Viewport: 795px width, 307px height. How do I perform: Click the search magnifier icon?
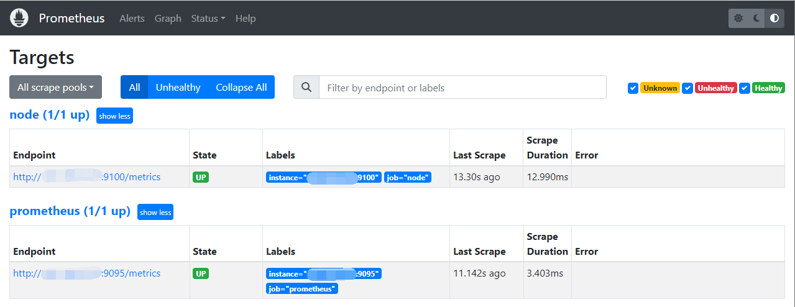tap(306, 88)
